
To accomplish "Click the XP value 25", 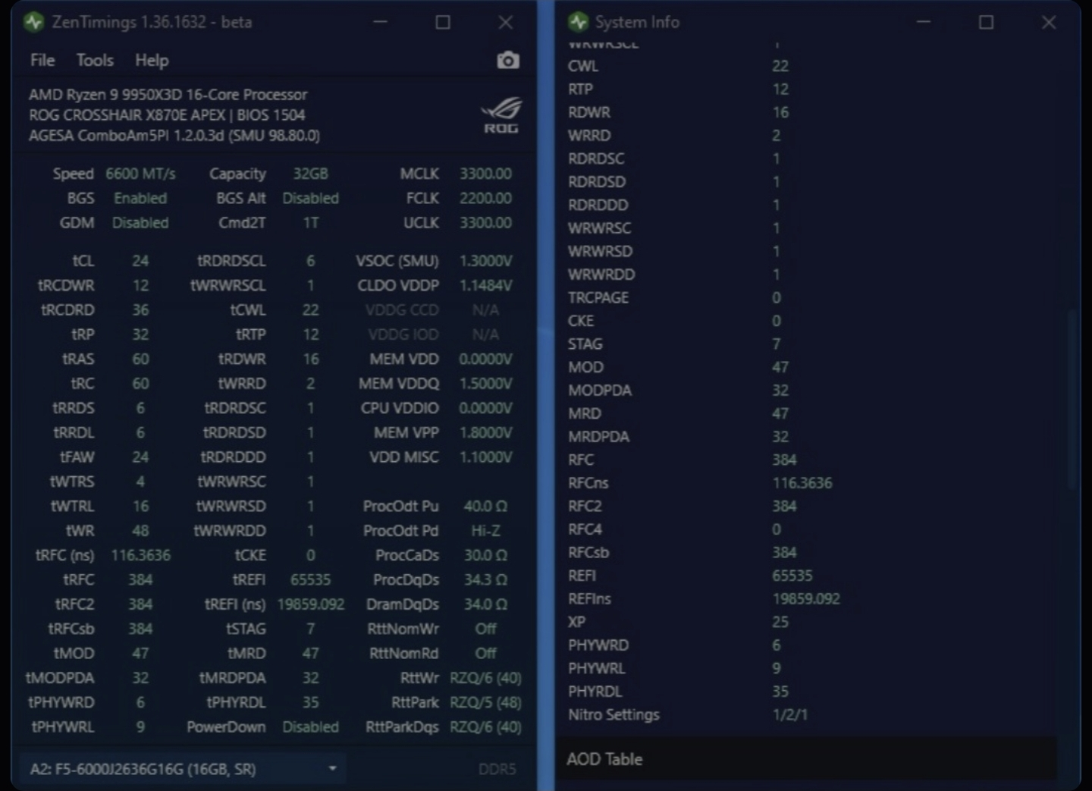I will pyautogui.click(x=780, y=623).
